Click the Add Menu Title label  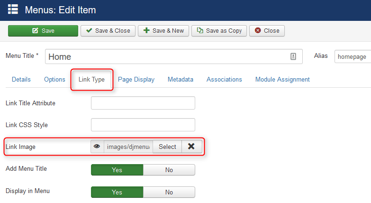[x=26, y=169]
